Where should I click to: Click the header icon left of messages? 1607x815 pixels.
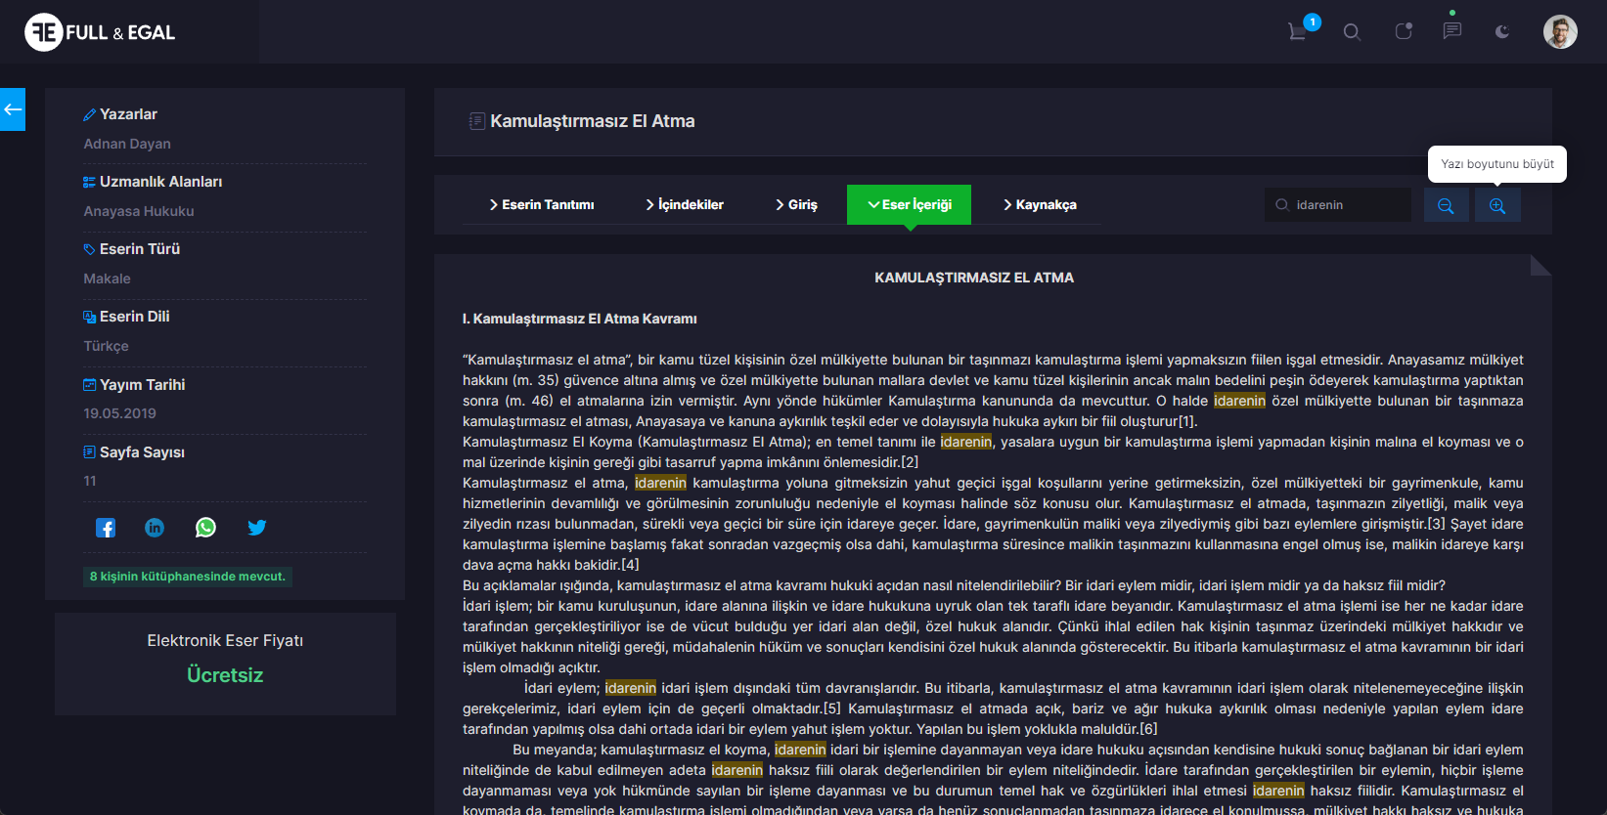[x=1403, y=32]
